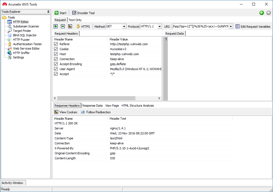
Task: Select the mycookie=3 value
Action: click(118, 49)
